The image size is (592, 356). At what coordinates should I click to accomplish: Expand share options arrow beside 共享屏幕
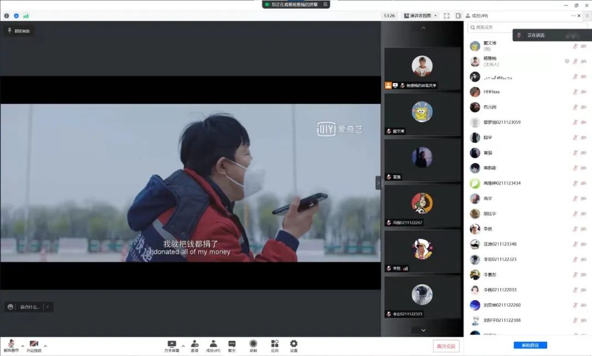183,346
